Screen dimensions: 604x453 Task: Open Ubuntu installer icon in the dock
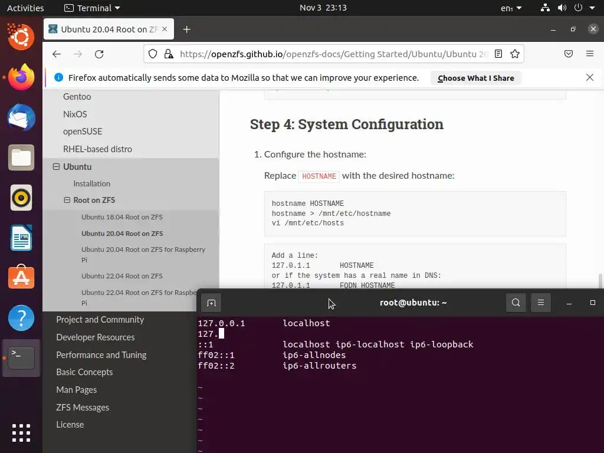(21, 37)
